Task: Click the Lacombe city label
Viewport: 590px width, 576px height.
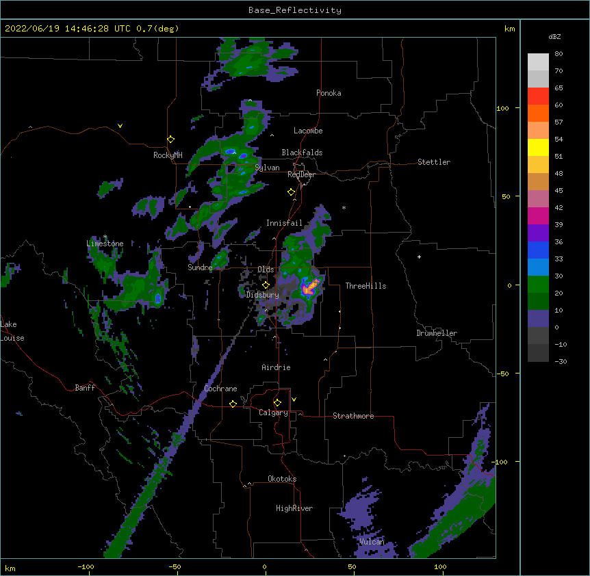Action: [x=308, y=131]
